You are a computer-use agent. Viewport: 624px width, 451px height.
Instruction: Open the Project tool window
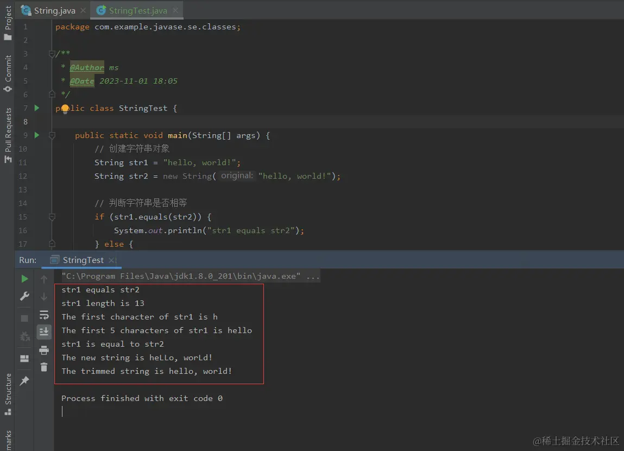tap(8, 23)
